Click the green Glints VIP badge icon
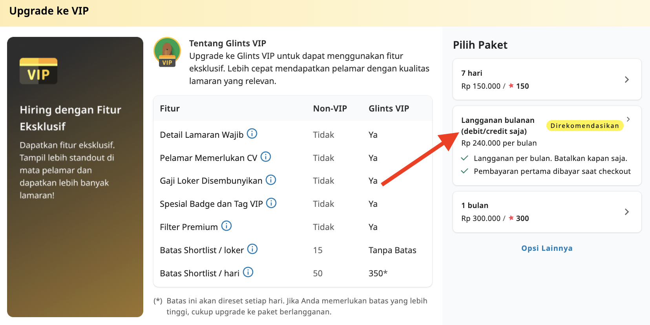The image size is (650, 325). point(167,51)
